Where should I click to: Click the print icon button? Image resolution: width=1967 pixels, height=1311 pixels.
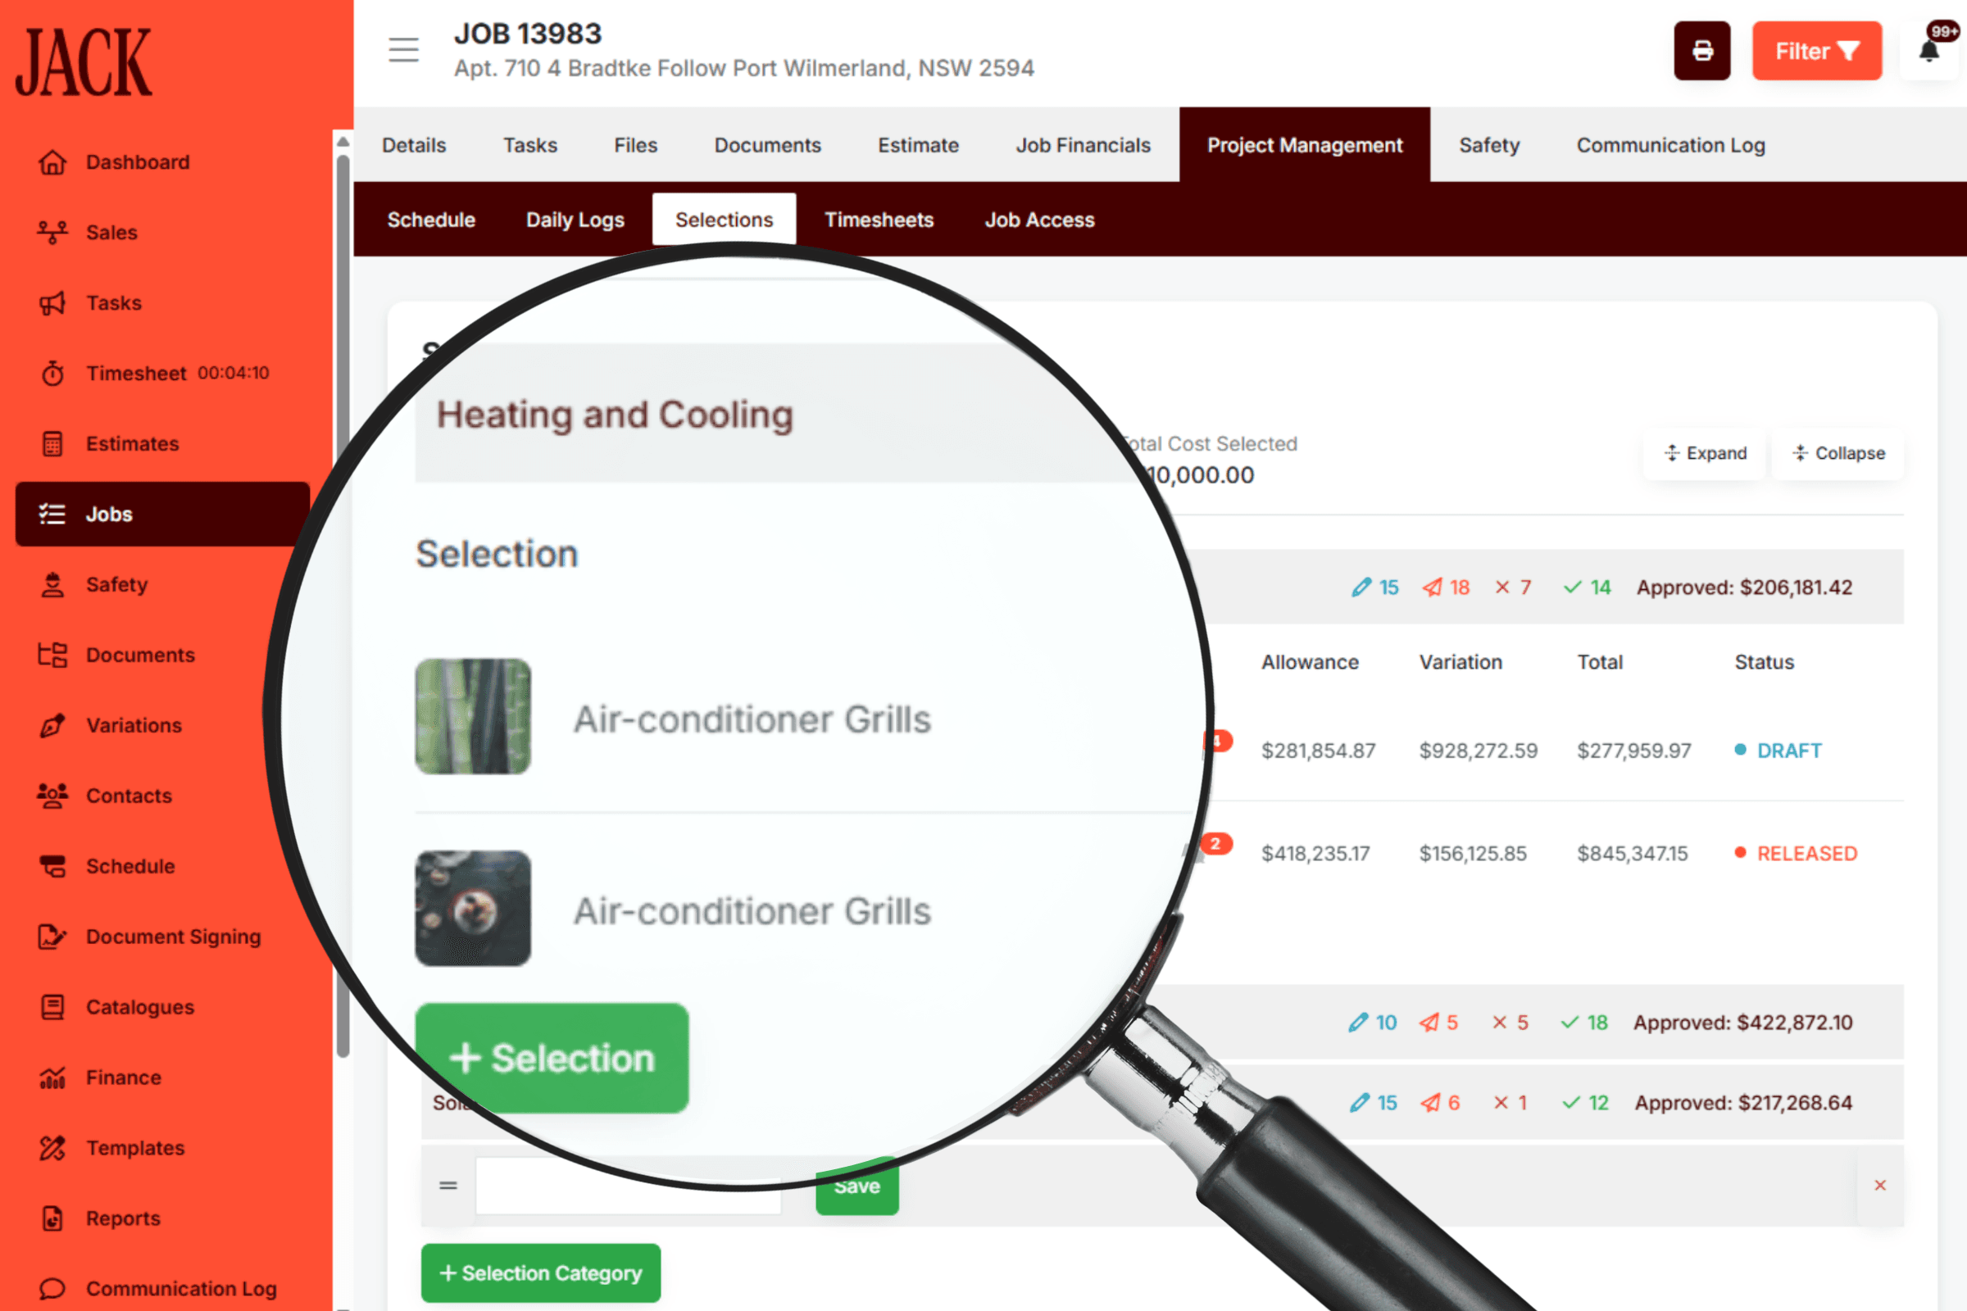click(1701, 51)
